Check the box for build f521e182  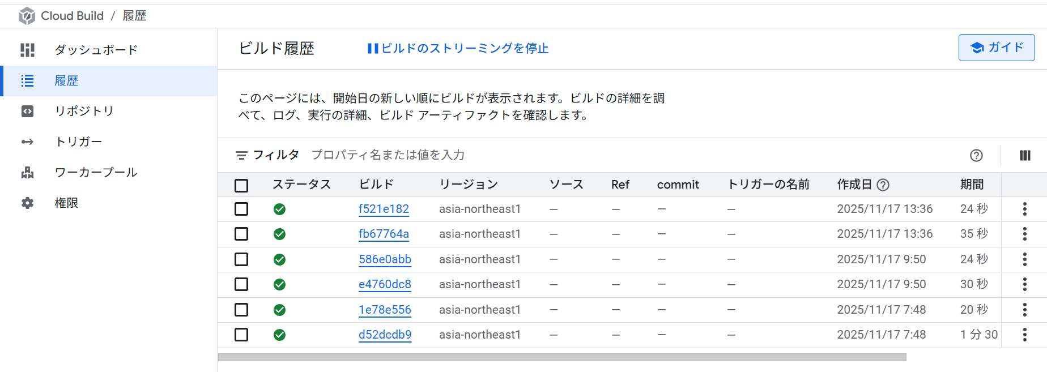pyautogui.click(x=241, y=209)
